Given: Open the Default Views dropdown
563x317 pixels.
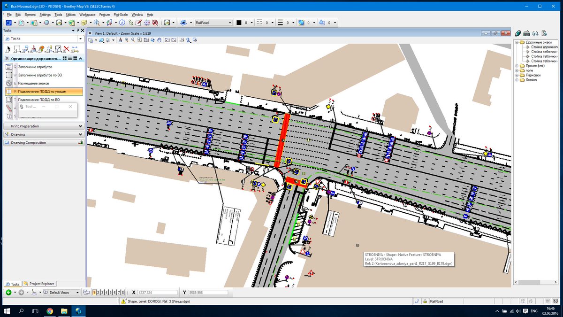Looking at the screenshot, I should (61, 292).
